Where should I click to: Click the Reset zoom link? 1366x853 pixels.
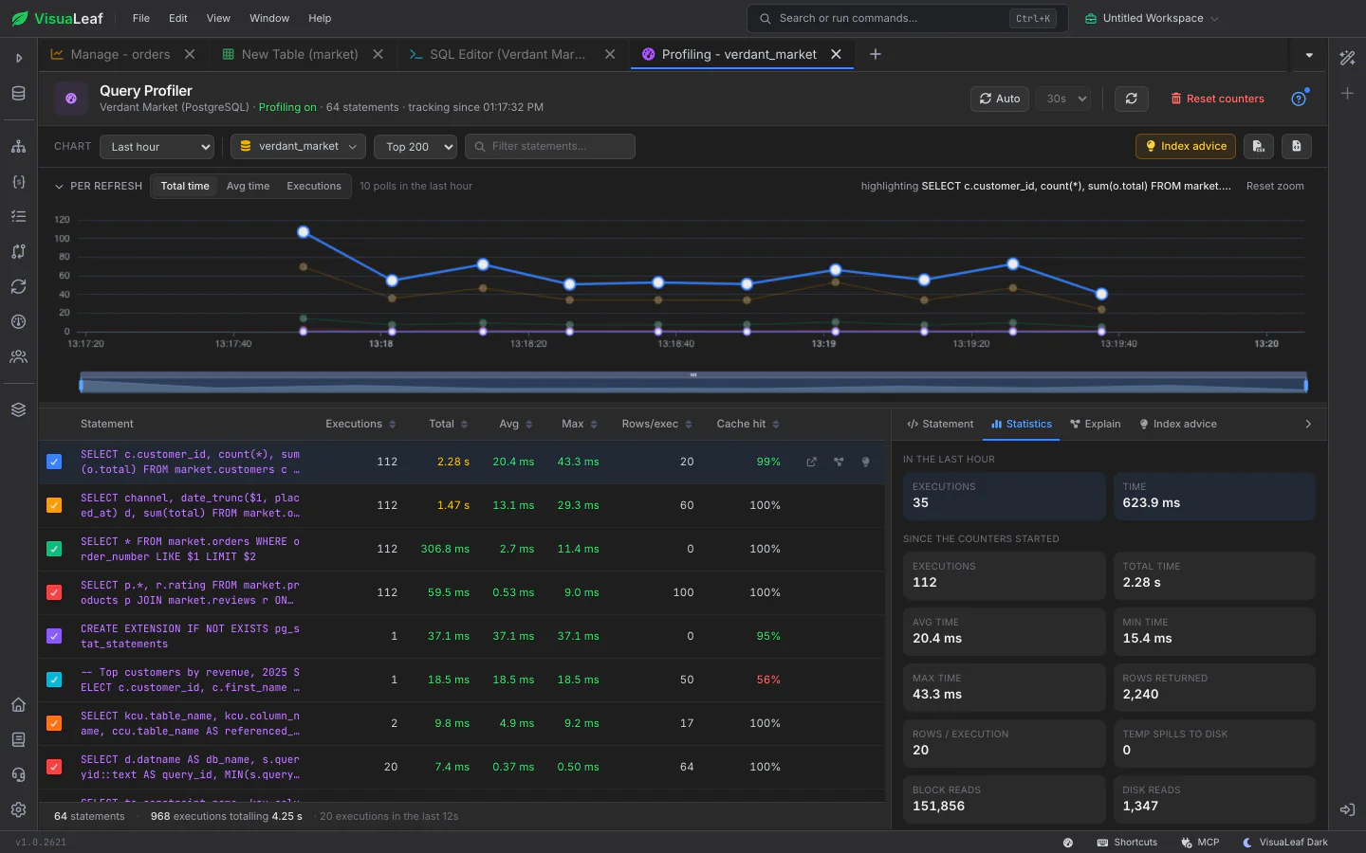(x=1275, y=186)
